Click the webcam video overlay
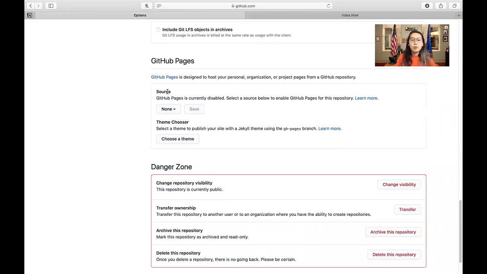 point(412,45)
